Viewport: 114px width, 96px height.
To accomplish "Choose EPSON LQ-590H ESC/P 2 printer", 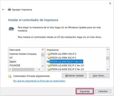I will click(63, 54).
